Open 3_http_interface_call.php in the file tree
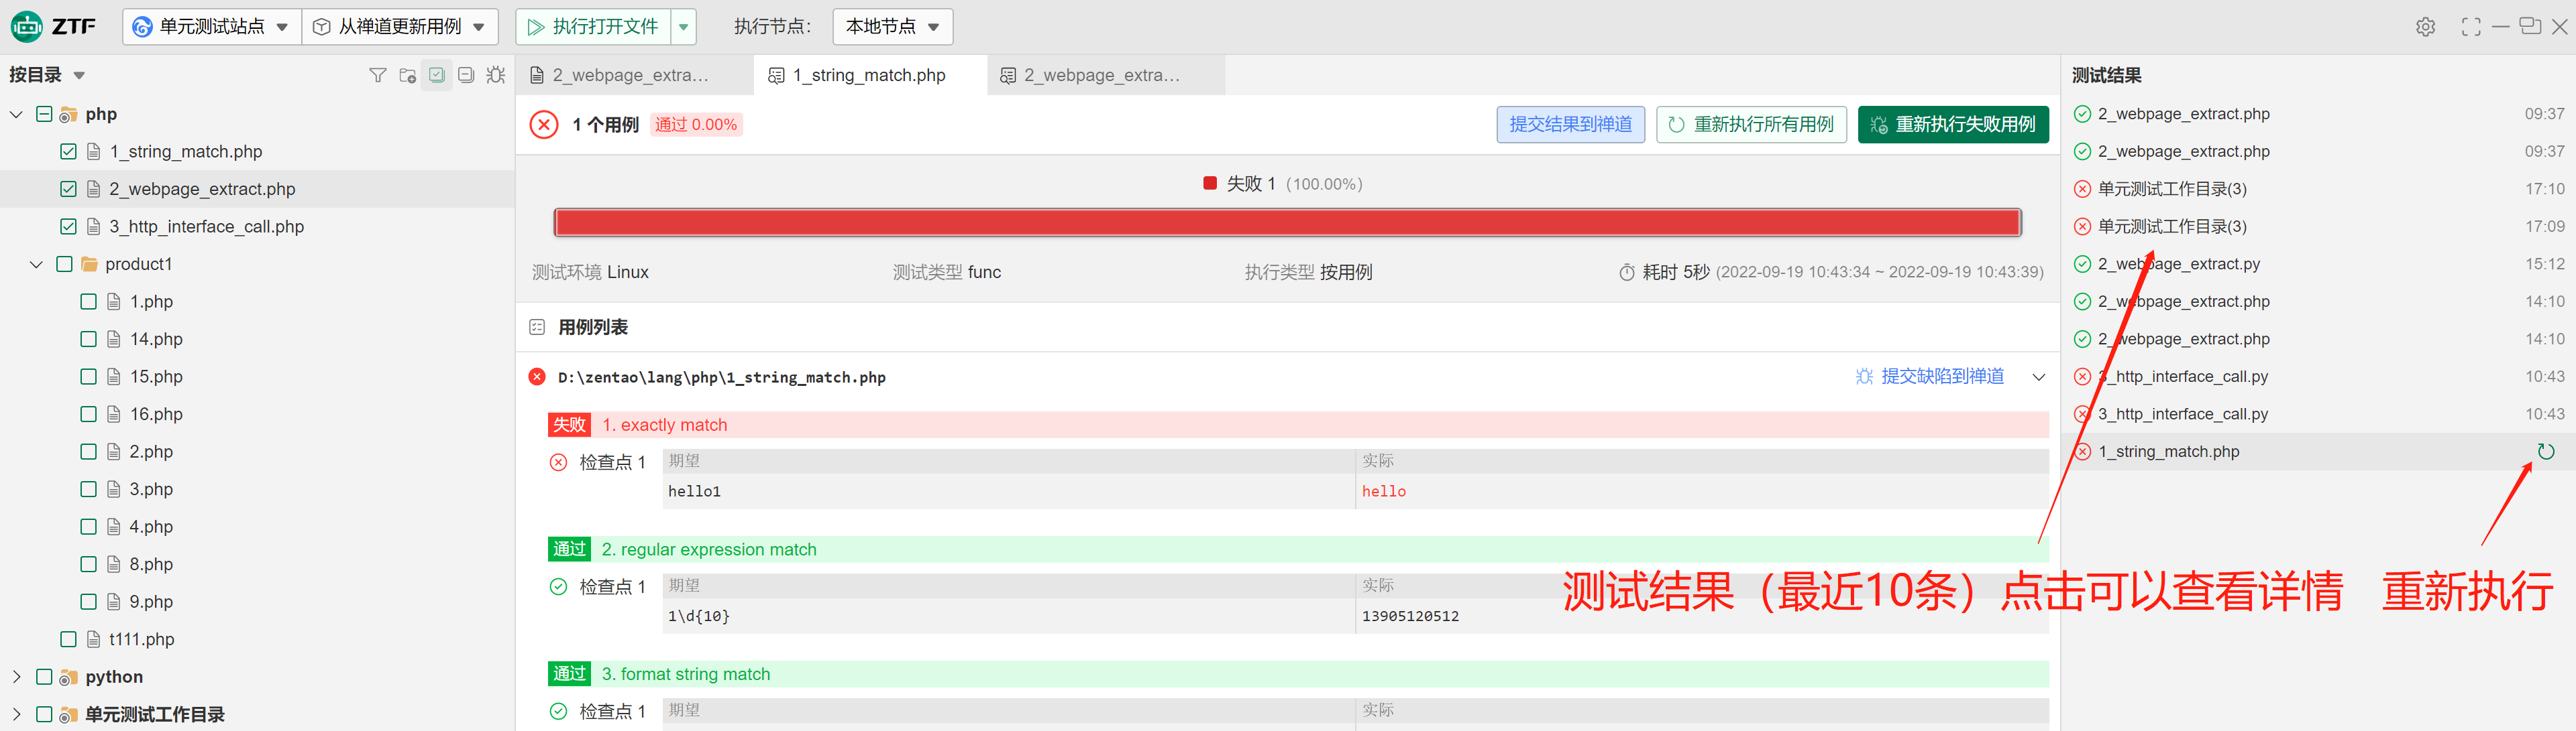 point(206,226)
